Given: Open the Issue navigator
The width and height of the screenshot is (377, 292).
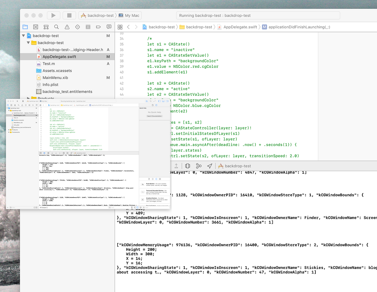Looking at the screenshot, I should point(67,27).
